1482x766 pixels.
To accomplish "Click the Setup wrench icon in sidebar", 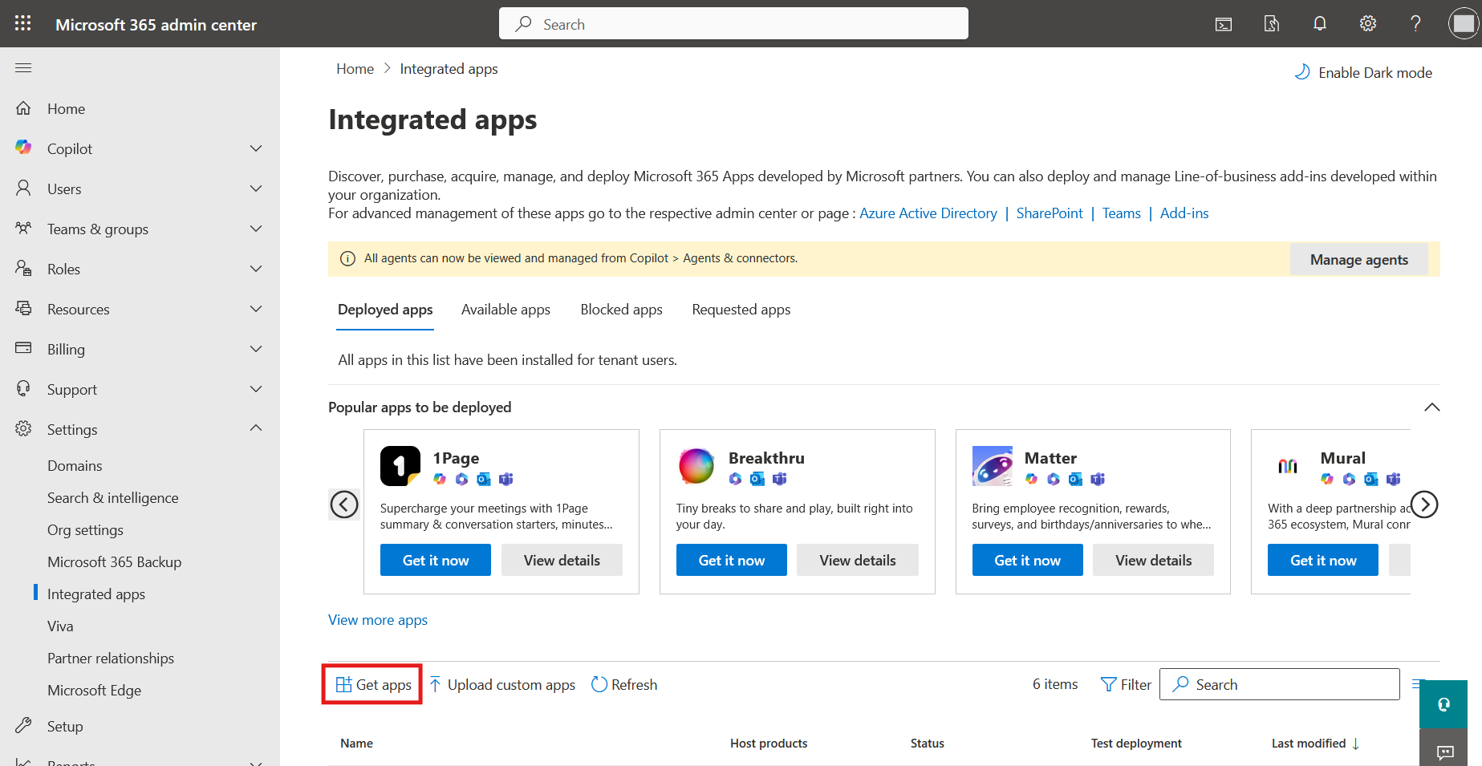I will click(x=23, y=725).
